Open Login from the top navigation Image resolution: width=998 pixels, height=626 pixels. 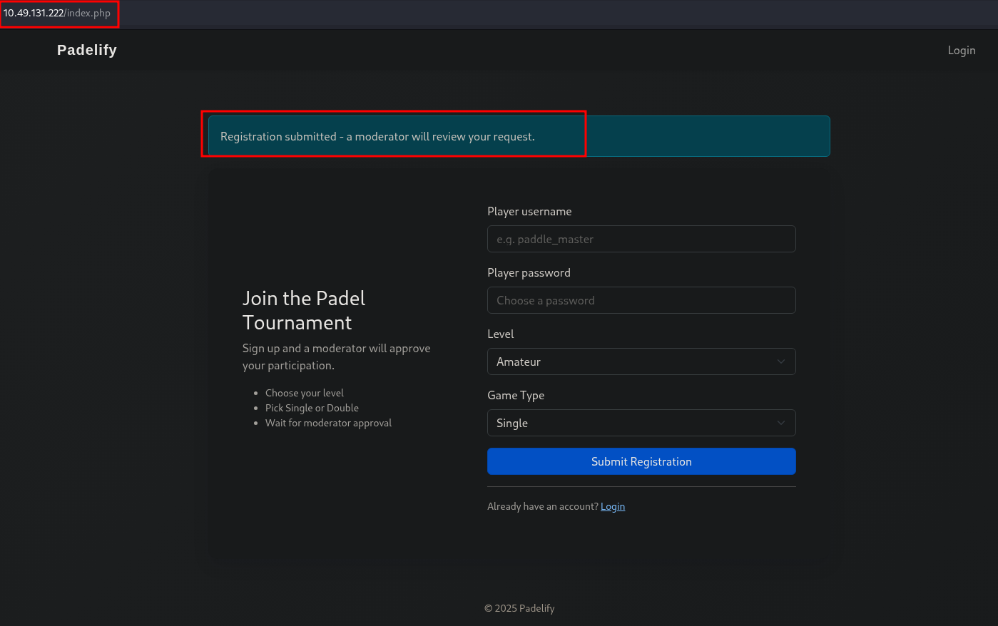(x=961, y=50)
